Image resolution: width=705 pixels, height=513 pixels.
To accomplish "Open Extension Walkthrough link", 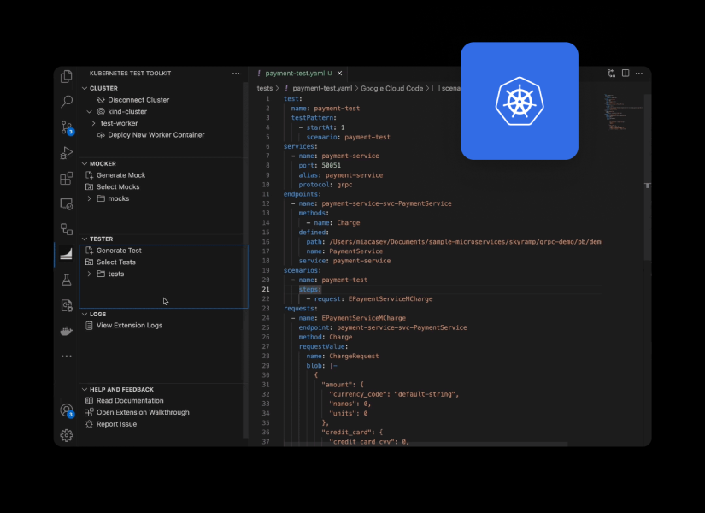I will (x=143, y=412).
